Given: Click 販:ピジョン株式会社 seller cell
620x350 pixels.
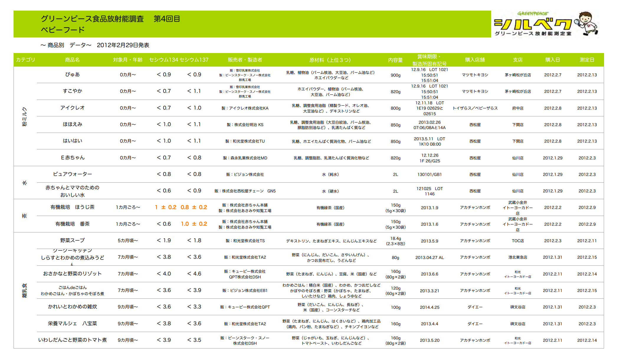Looking at the screenshot, I should pyautogui.click(x=245, y=174).
